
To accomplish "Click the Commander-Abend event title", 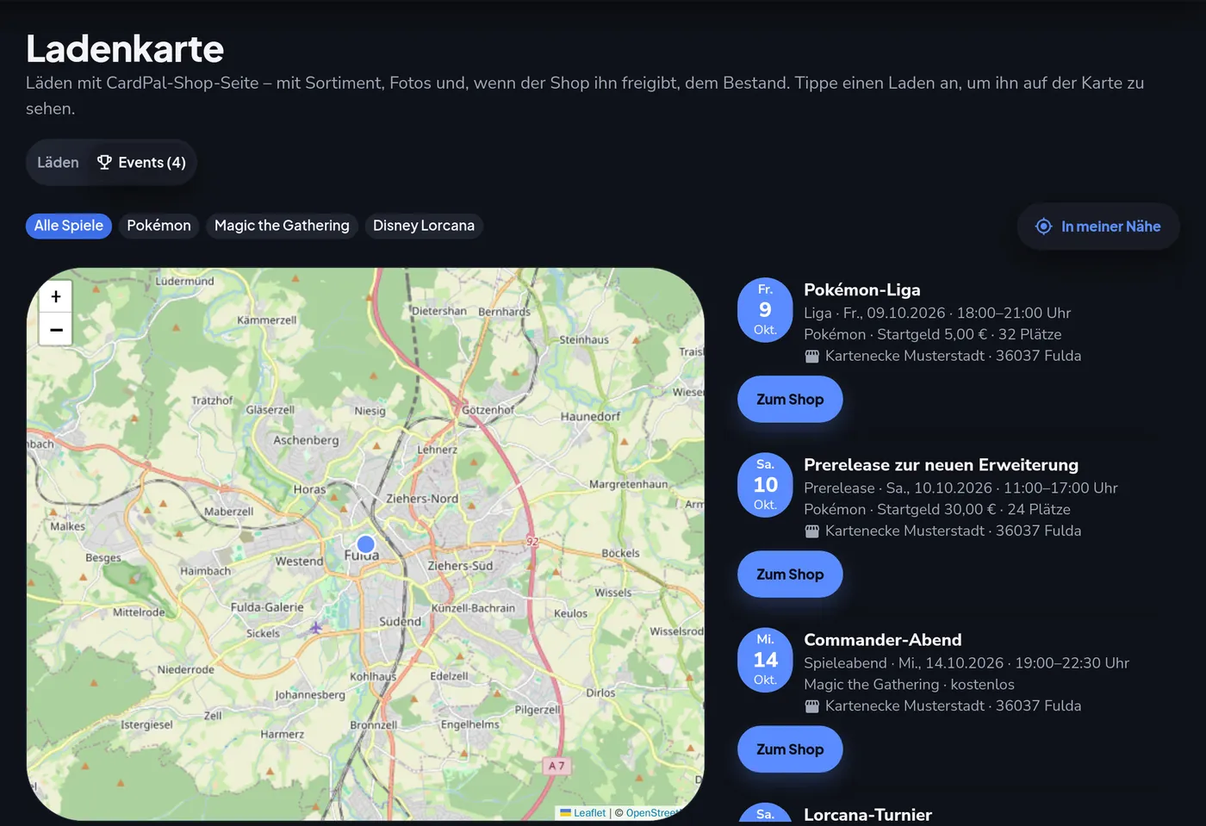I will point(883,640).
